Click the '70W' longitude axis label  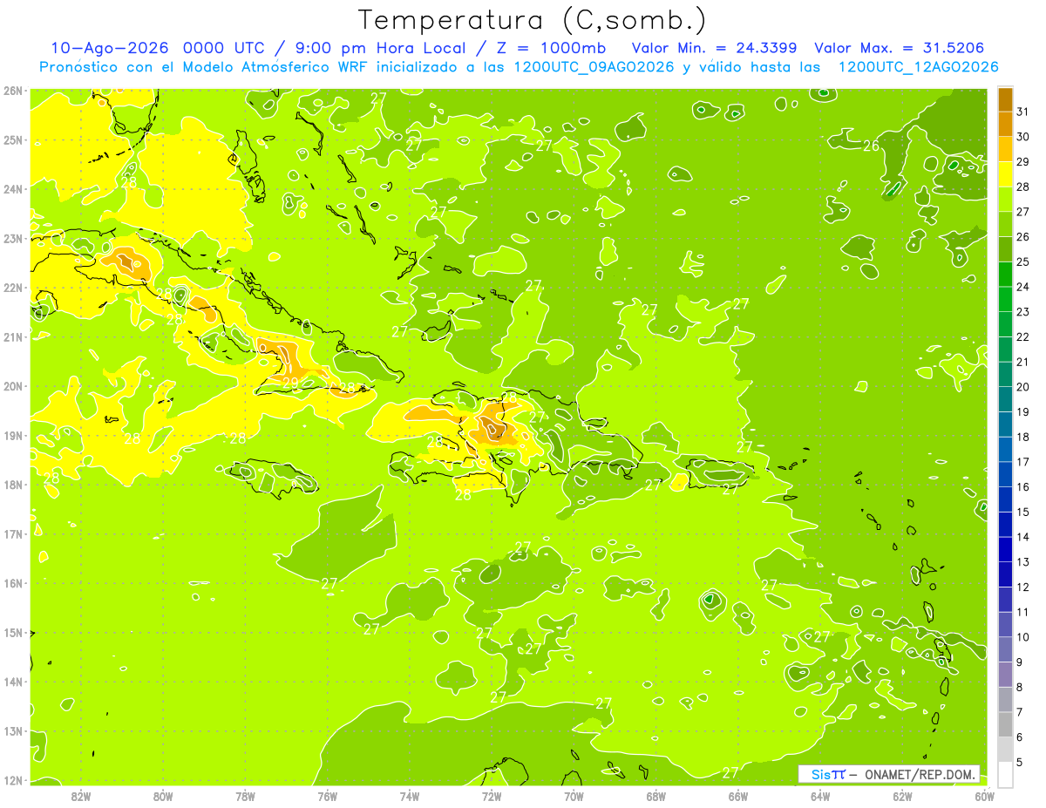574,796
